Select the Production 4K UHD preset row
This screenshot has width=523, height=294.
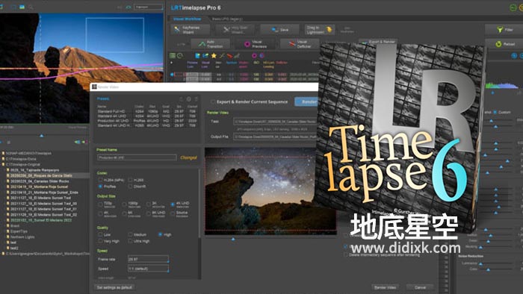click(146, 121)
